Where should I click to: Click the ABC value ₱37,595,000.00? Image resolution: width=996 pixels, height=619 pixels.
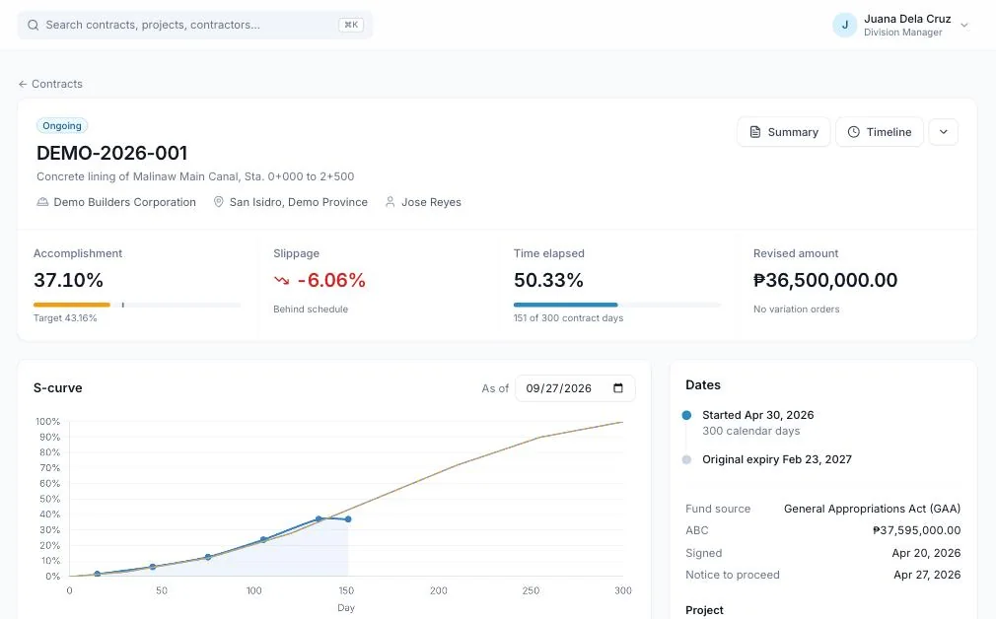916,530
